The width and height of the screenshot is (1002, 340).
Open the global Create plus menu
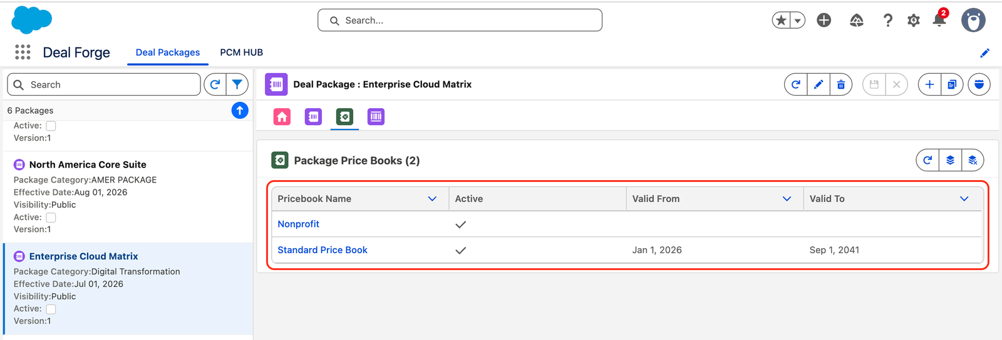tap(824, 21)
